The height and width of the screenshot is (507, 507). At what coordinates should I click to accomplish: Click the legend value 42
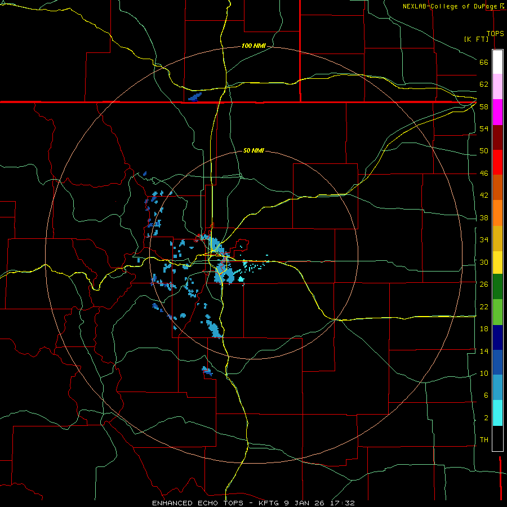[x=484, y=195]
